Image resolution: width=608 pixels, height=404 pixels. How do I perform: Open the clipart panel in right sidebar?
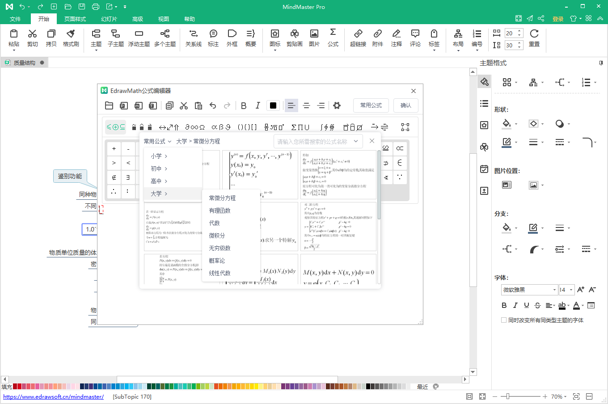coord(484,147)
